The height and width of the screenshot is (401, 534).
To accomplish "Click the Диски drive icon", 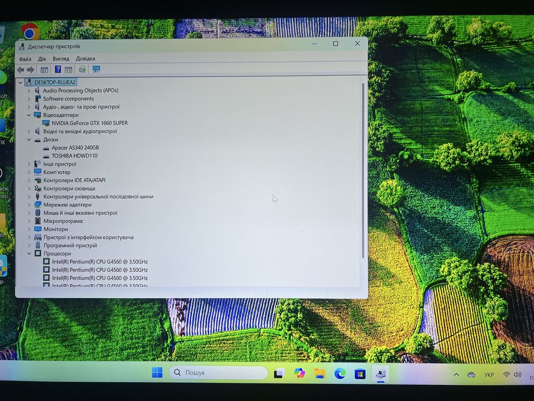I will [37, 140].
